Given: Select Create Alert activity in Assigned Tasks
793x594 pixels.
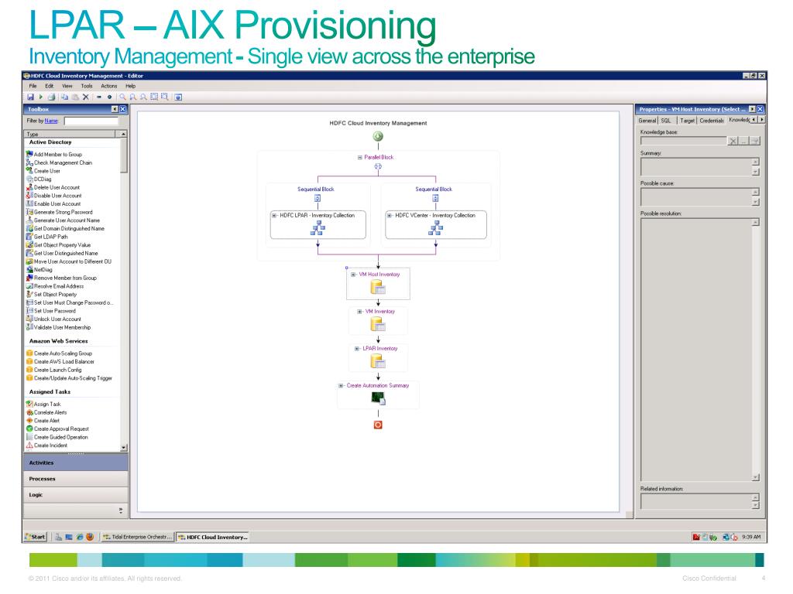Looking at the screenshot, I should coord(43,421).
